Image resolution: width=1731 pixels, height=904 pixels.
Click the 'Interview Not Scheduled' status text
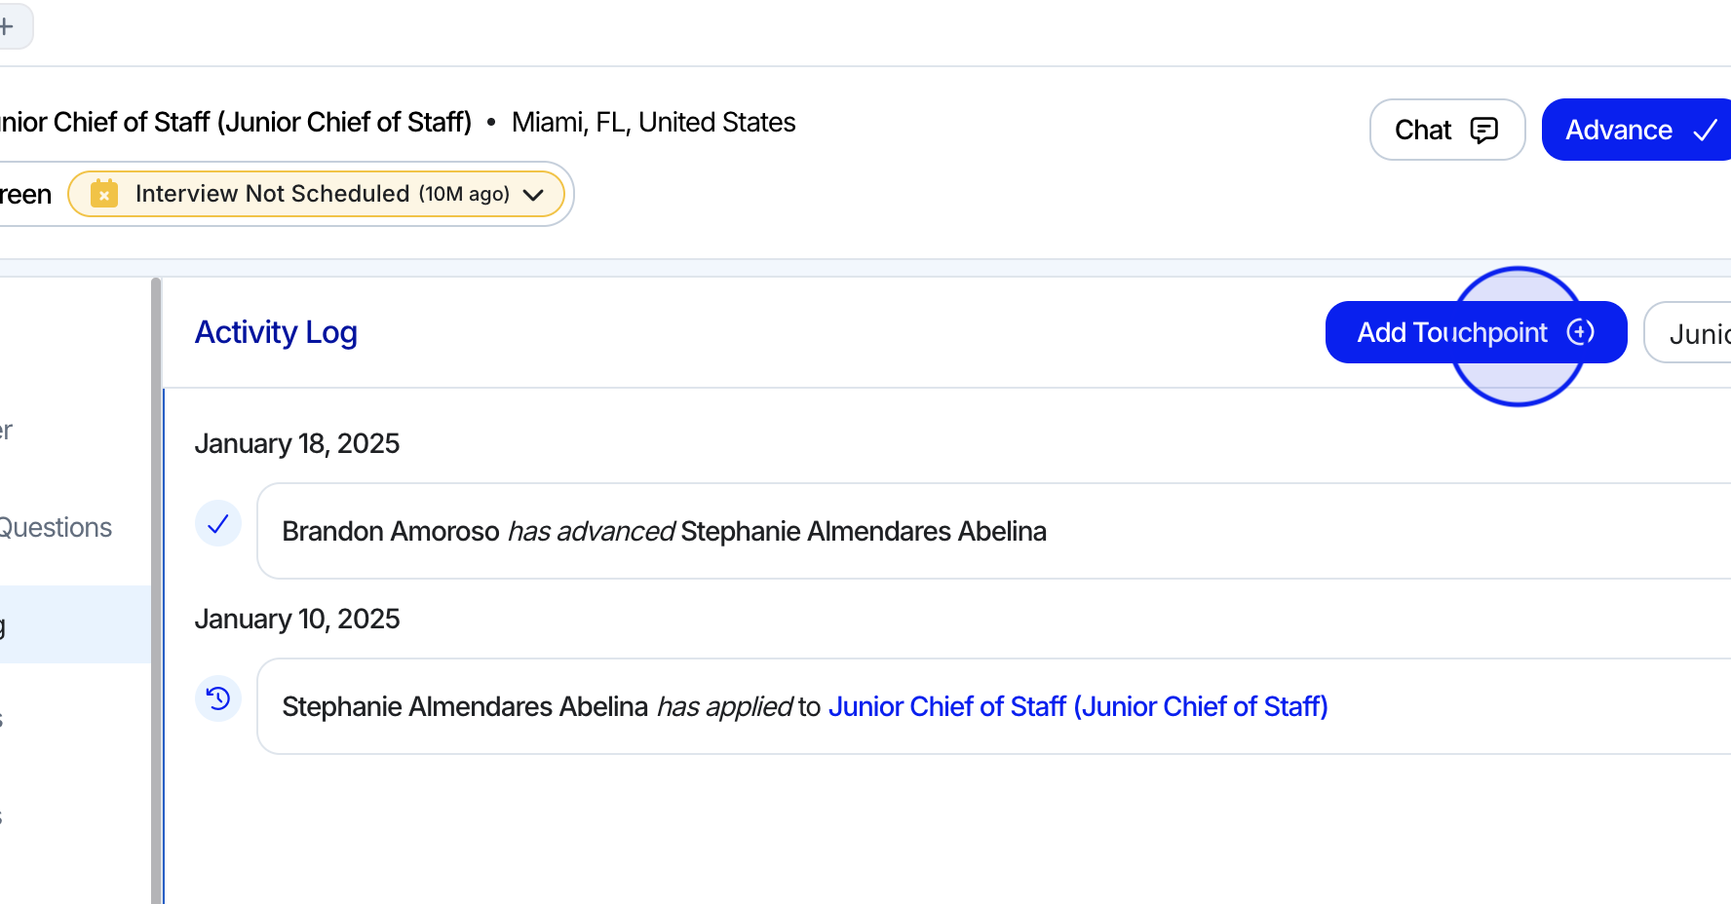[x=272, y=194]
